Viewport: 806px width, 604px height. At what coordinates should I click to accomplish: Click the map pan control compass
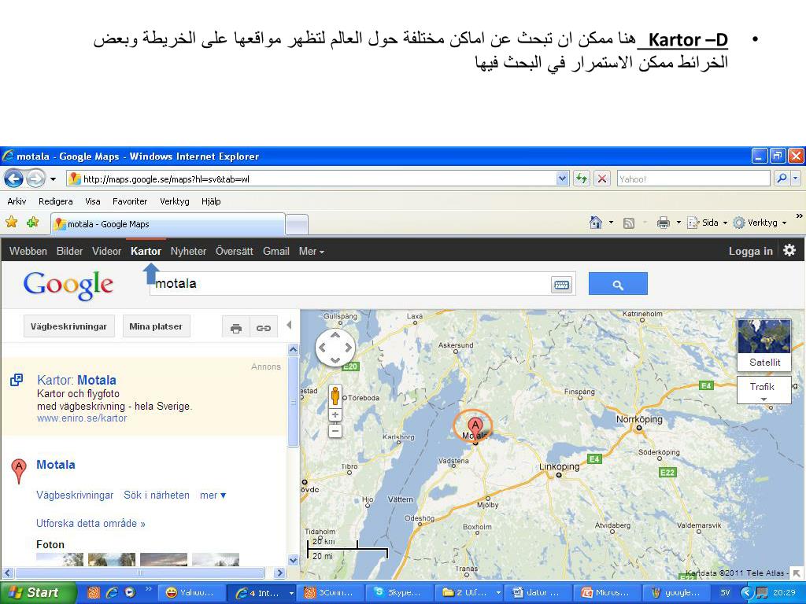pyautogui.click(x=335, y=348)
